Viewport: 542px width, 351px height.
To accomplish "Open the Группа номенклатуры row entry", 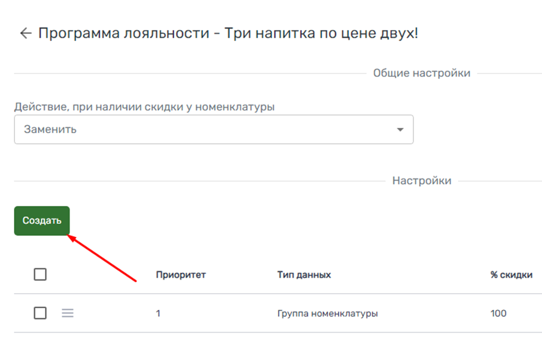I will [x=327, y=314].
